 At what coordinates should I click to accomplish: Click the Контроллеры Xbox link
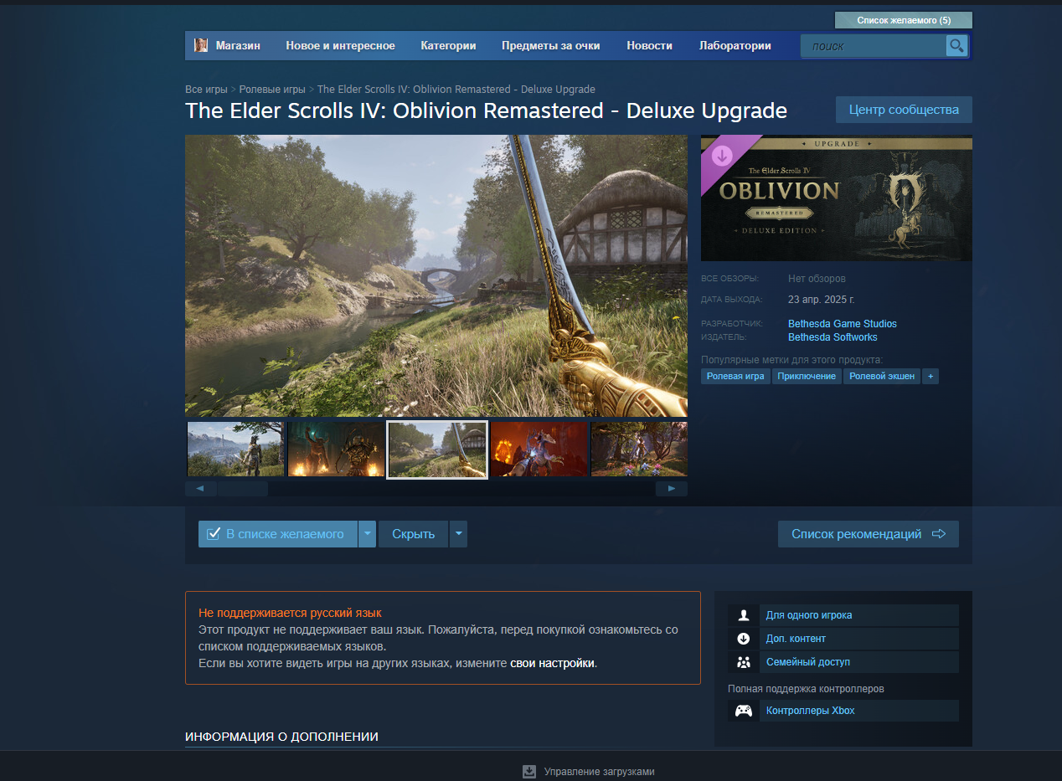click(811, 711)
